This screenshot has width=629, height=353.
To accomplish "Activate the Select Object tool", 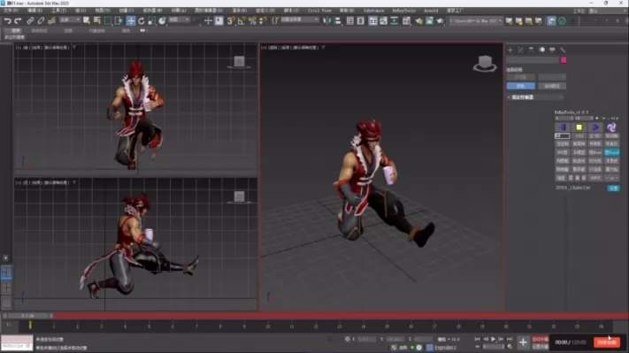I will tap(86, 21).
